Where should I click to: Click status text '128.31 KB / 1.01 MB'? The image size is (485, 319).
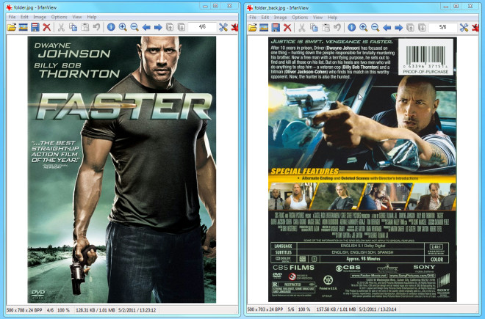pos(96,309)
